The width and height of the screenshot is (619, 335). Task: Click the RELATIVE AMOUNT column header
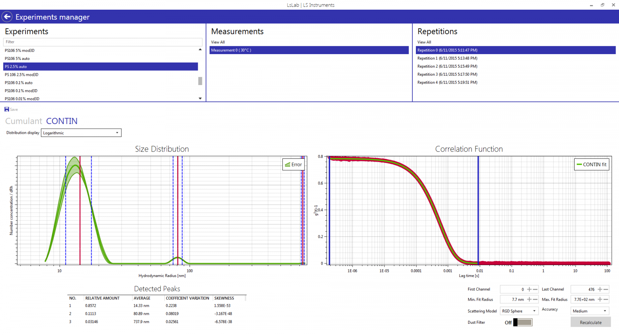tap(102, 298)
